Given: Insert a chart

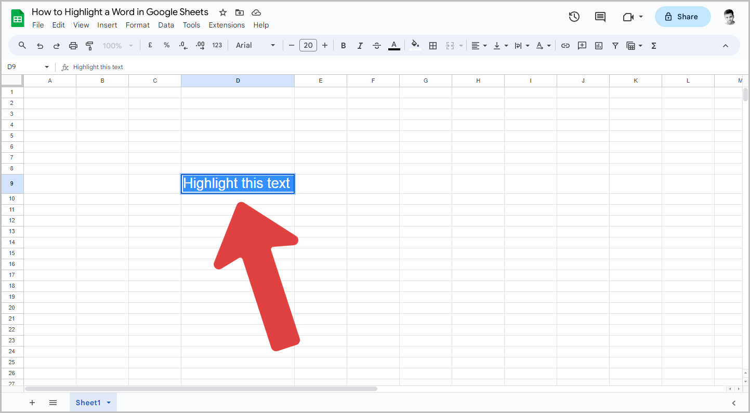Looking at the screenshot, I should pyautogui.click(x=598, y=45).
